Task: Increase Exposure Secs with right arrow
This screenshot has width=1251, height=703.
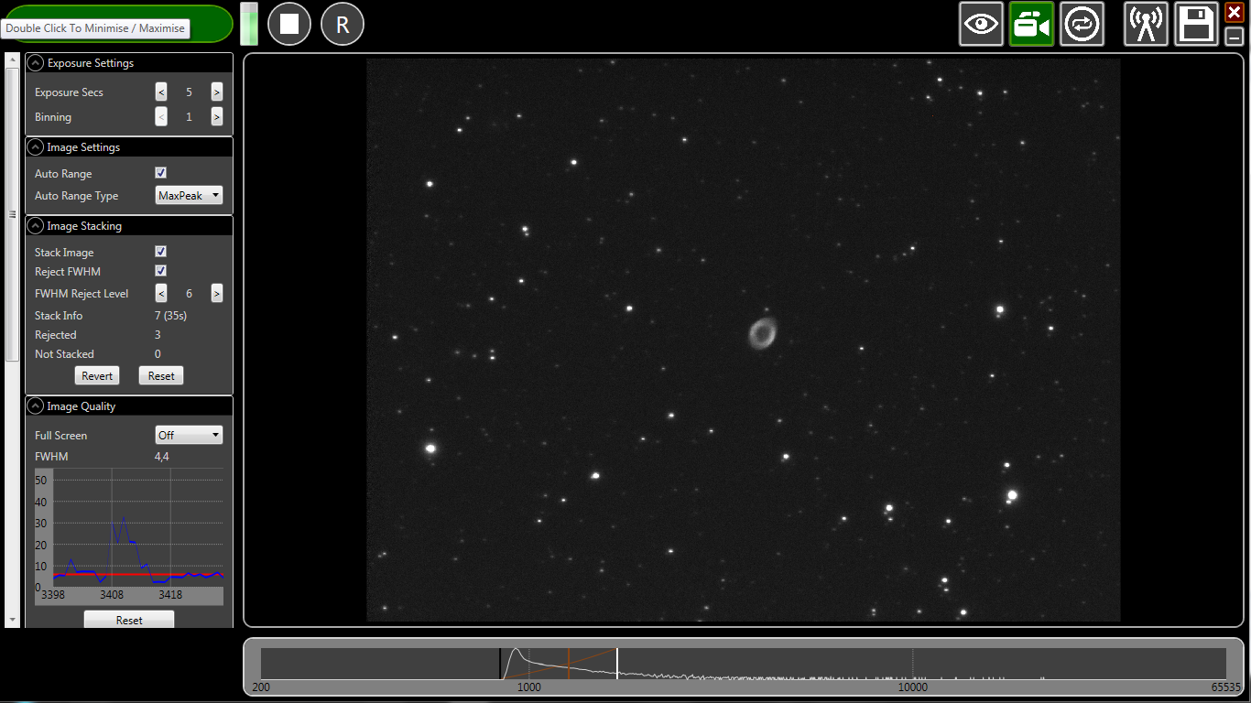Action: (217, 92)
